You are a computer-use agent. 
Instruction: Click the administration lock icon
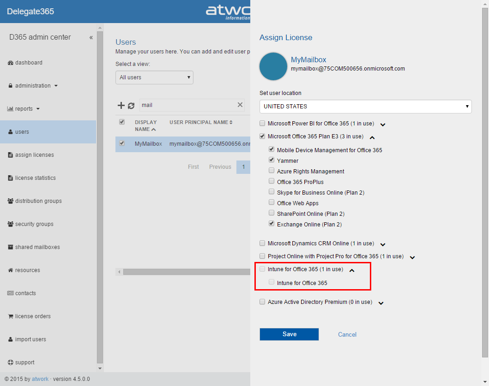coord(10,86)
